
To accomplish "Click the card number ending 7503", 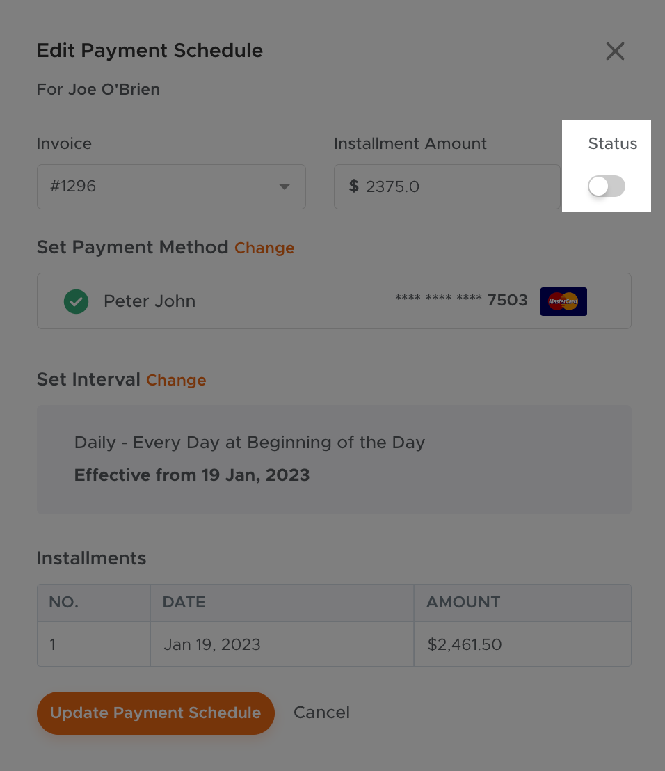I will [461, 301].
